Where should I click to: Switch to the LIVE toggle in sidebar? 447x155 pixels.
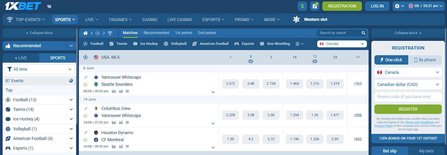21,58
